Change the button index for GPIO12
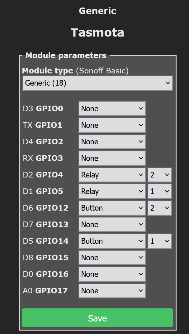Screen dimensions: 189x334 point(159,208)
